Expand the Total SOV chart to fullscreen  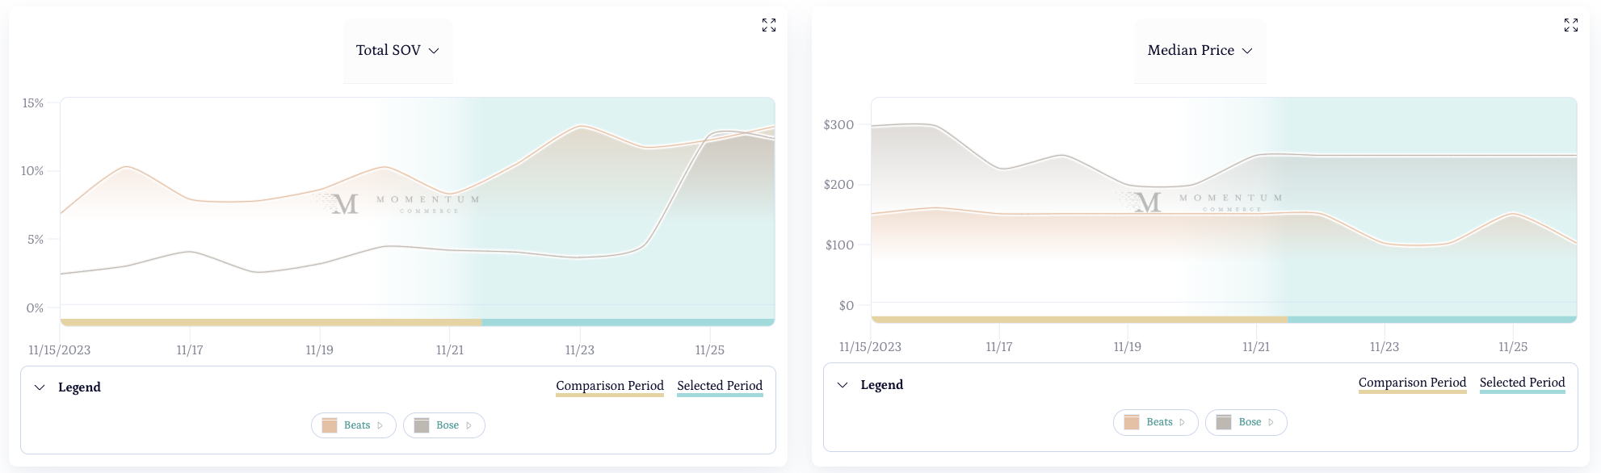pyautogui.click(x=769, y=26)
